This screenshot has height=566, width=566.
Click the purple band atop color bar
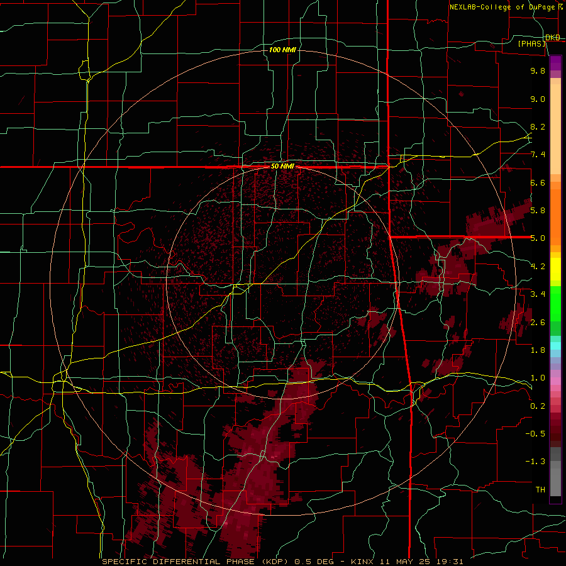click(x=555, y=63)
